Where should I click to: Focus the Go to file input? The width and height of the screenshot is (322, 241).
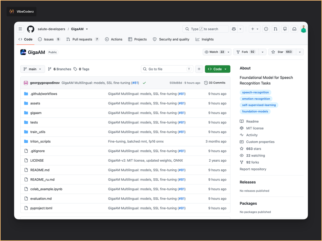tap(167, 69)
